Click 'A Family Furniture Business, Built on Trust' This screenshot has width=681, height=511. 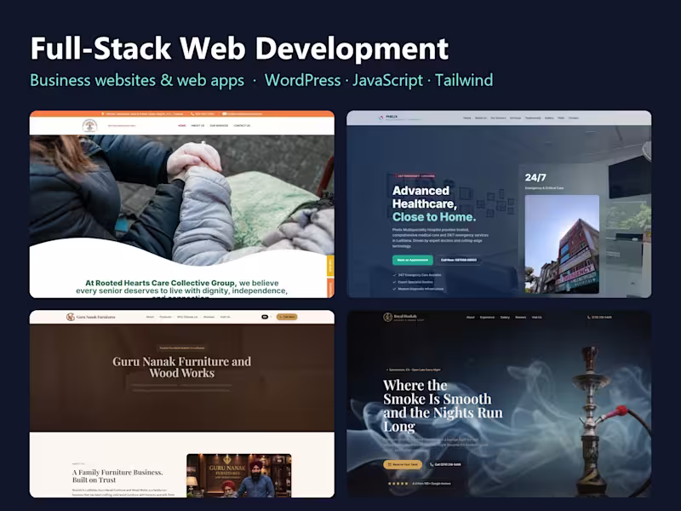(x=117, y=476)
